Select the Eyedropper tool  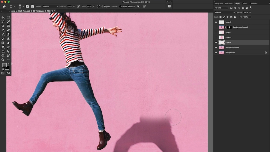3,30
